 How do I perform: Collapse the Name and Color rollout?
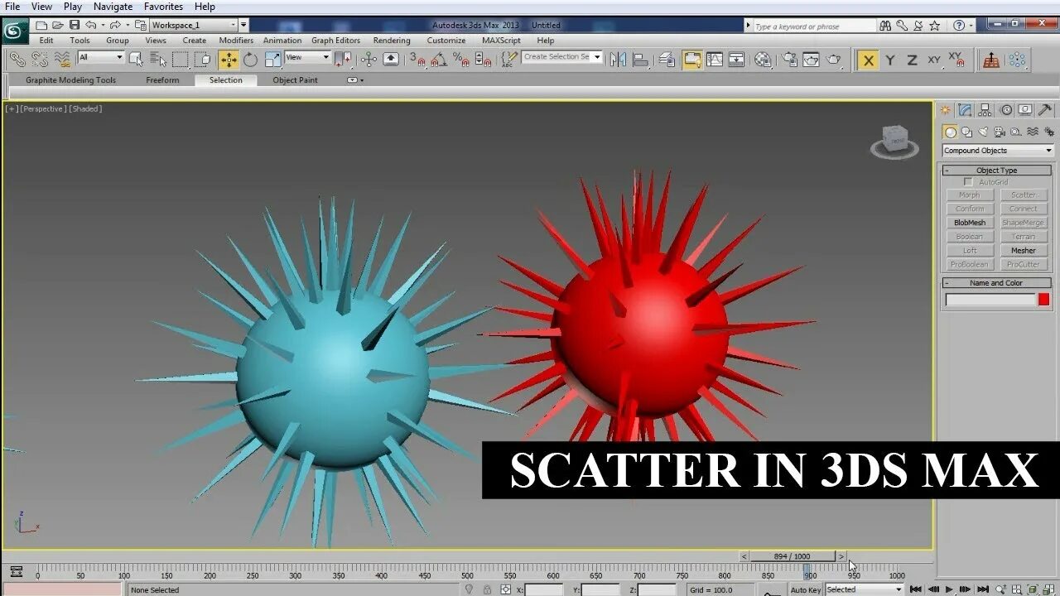click(996, 282)
